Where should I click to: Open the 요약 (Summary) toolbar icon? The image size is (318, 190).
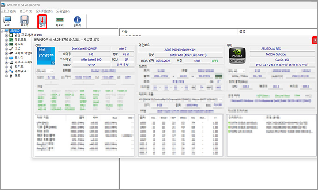(x=7, y=21)
